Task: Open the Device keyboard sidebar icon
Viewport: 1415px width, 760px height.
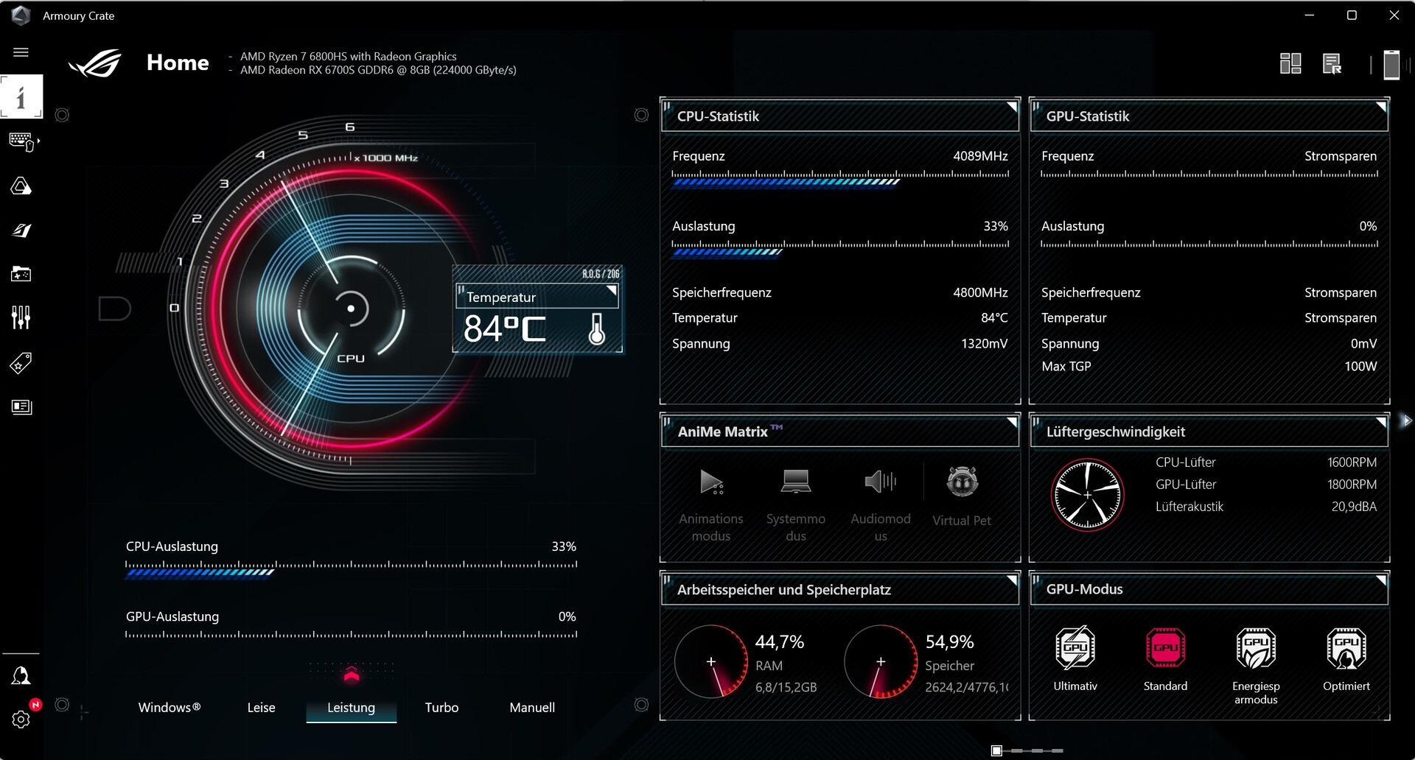Action: click(x=21, y=141)
